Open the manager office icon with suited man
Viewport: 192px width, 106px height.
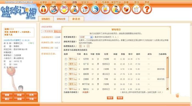(x=43, y=9)
